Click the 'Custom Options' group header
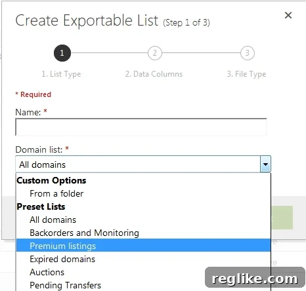Viewport: 306px width, 291px height. click(51, 180)
